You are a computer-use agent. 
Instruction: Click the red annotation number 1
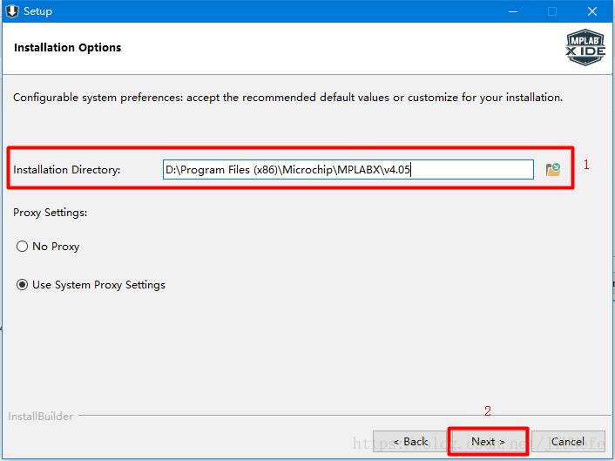point(586,164)
